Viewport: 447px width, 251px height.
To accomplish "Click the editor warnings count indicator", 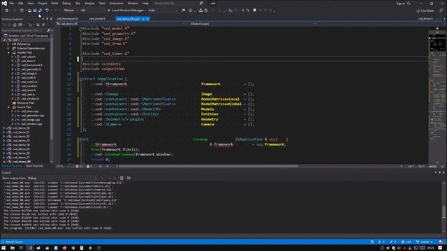I will (x=89, y=166).
